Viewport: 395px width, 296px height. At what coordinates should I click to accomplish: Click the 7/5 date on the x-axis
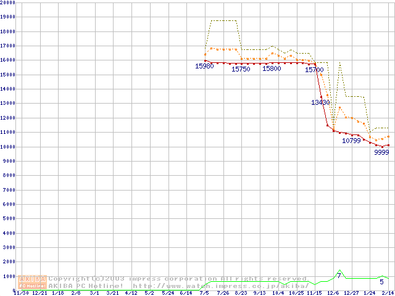pos(204,293)
